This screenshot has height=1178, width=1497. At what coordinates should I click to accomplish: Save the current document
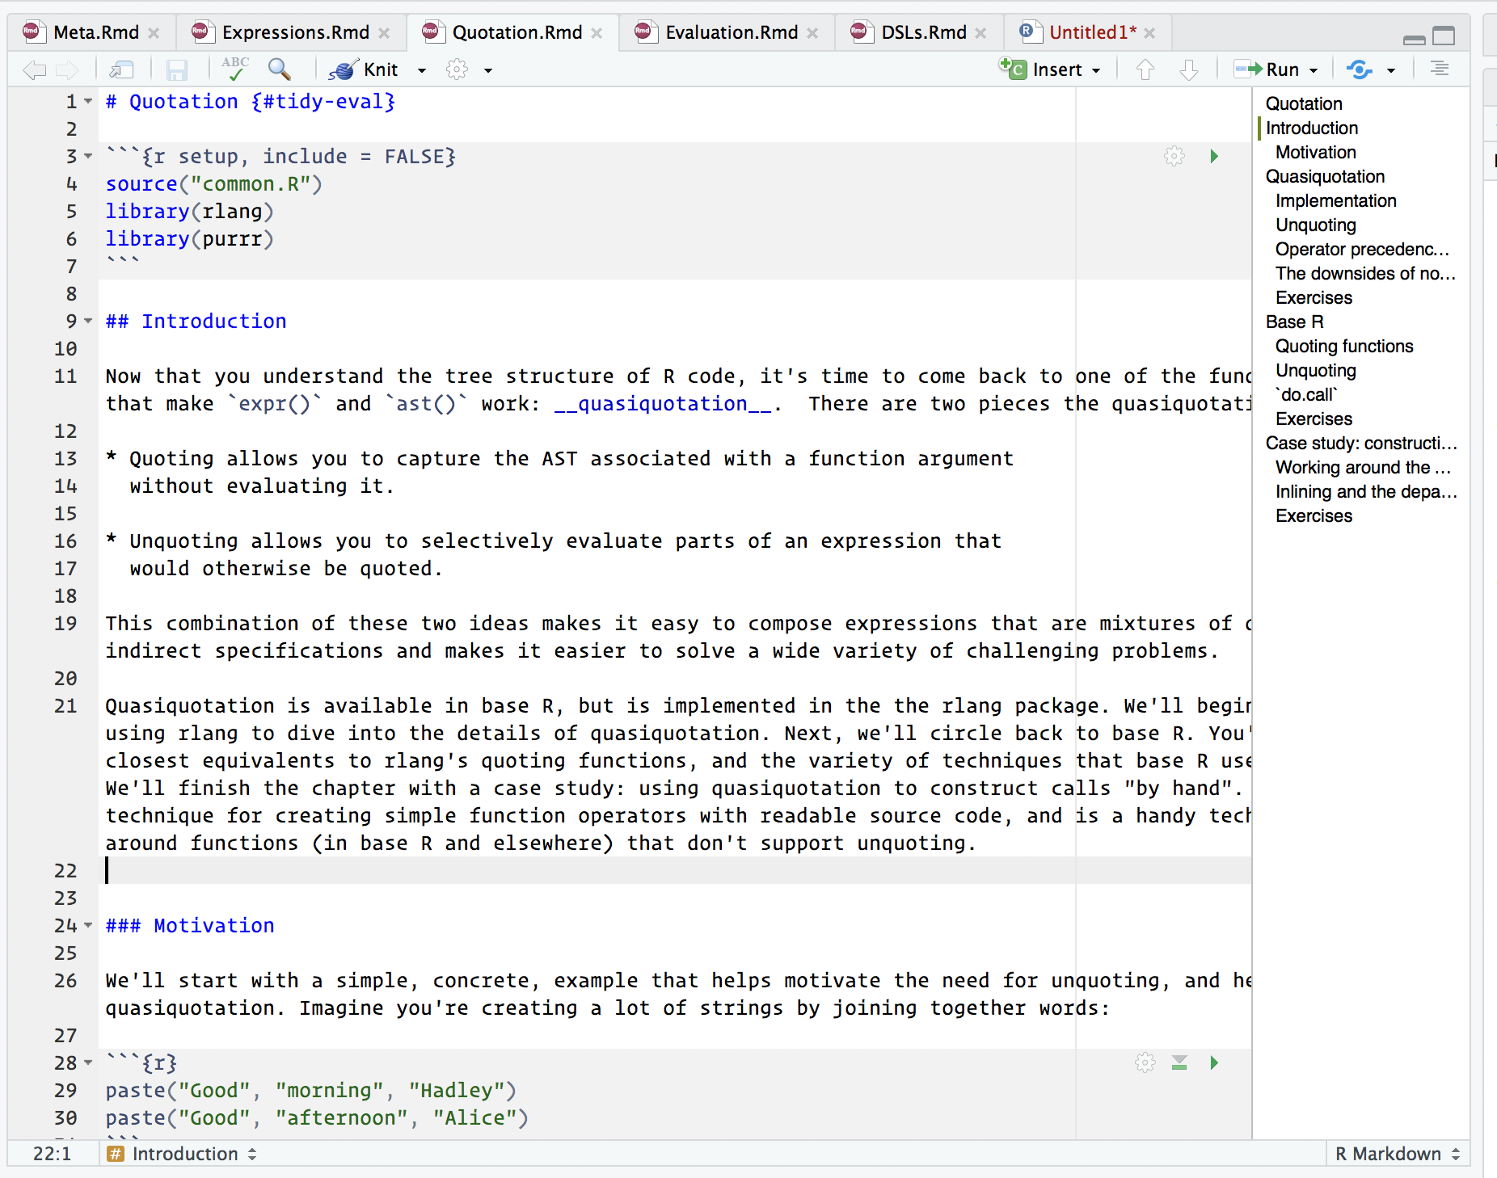pyautogui.click(x=177, y=69)
